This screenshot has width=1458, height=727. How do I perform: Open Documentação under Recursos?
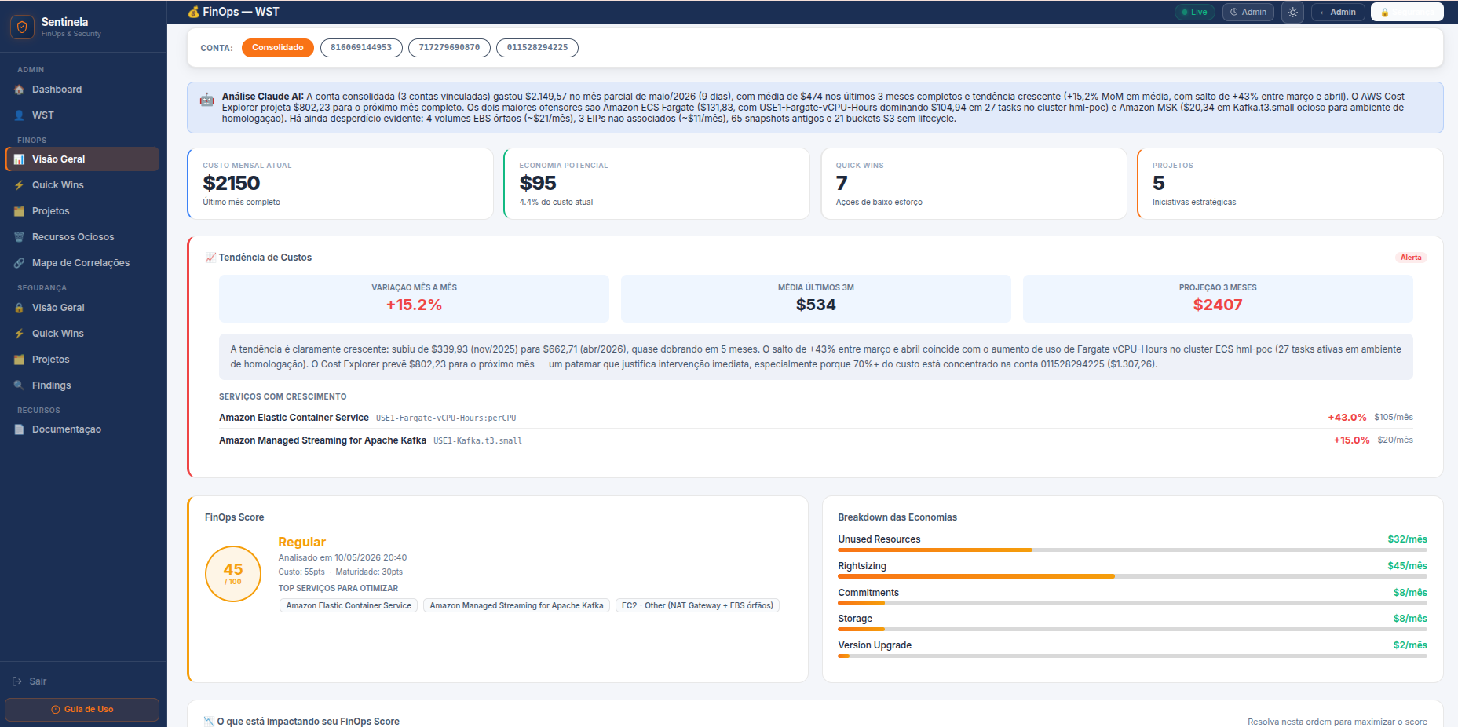coord(82,429)
